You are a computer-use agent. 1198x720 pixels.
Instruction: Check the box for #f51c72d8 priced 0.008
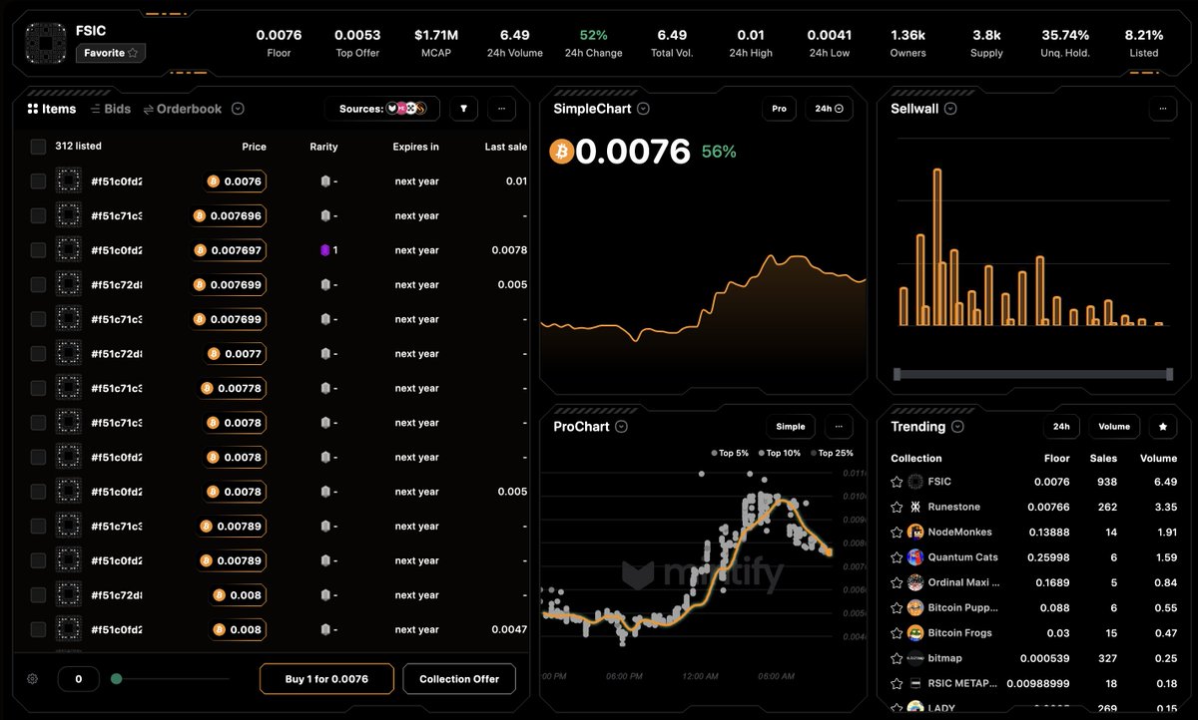pyautogui.click(x=38, y=595)
